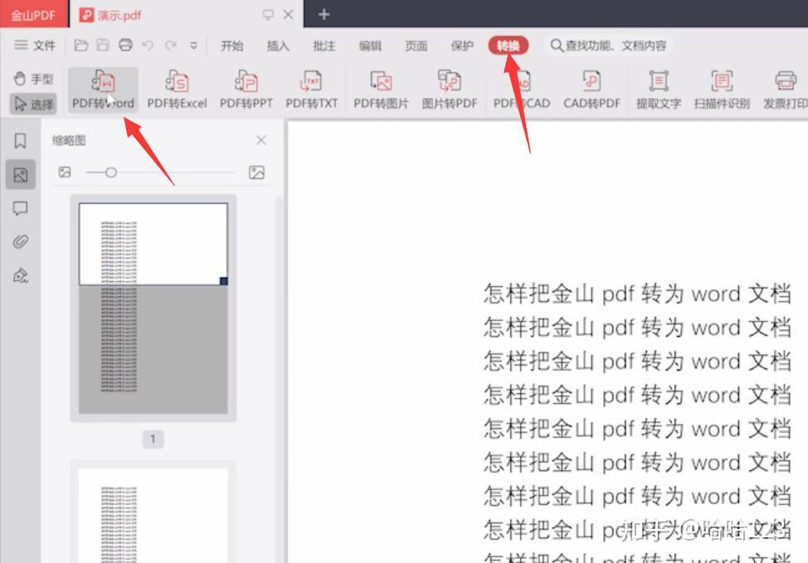Image resolution: width=808 pixels, height=563 pixels.
Task: Close the 演示.pdf tab
Action: (289, 14)
